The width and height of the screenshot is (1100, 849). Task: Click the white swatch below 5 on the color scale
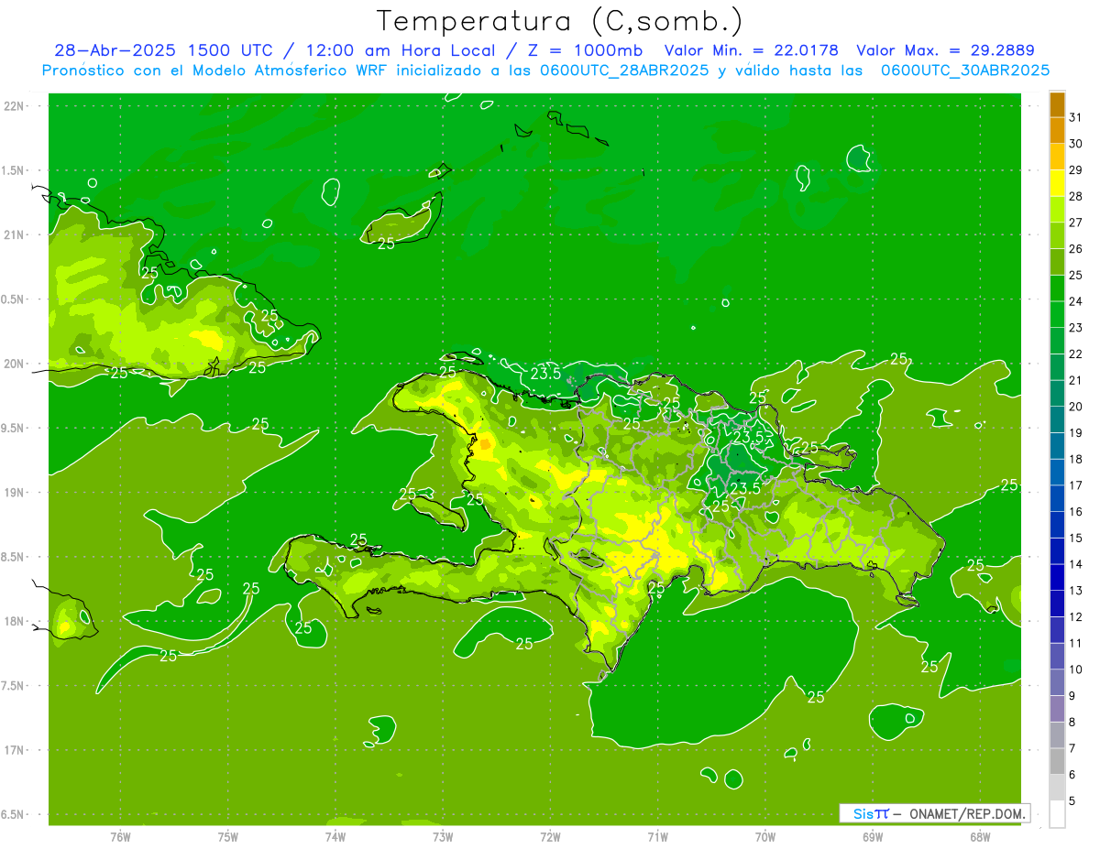point(1057,813)
